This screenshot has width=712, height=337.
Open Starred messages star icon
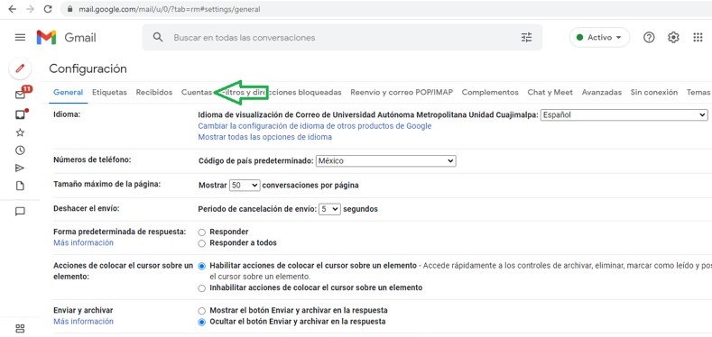point(20,132)
